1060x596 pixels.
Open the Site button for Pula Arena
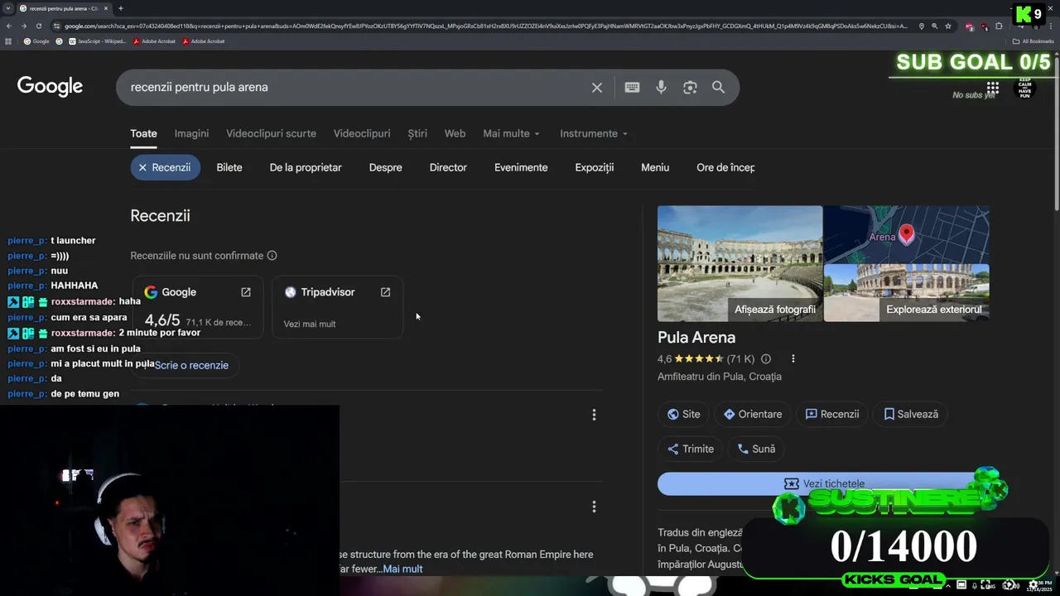coord(684,414)
